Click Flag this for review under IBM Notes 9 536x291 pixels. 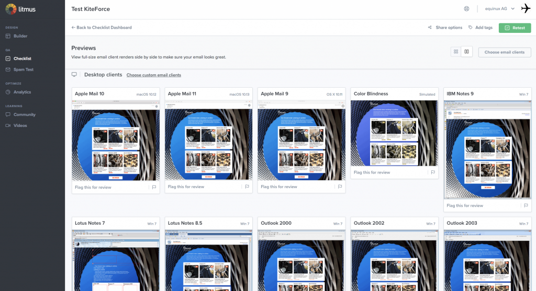pos(465,205)
